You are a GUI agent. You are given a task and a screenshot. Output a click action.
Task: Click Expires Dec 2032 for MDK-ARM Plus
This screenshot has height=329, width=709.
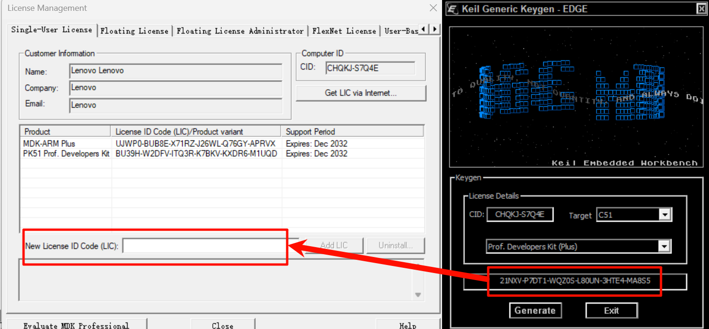(x=316, y=144)
